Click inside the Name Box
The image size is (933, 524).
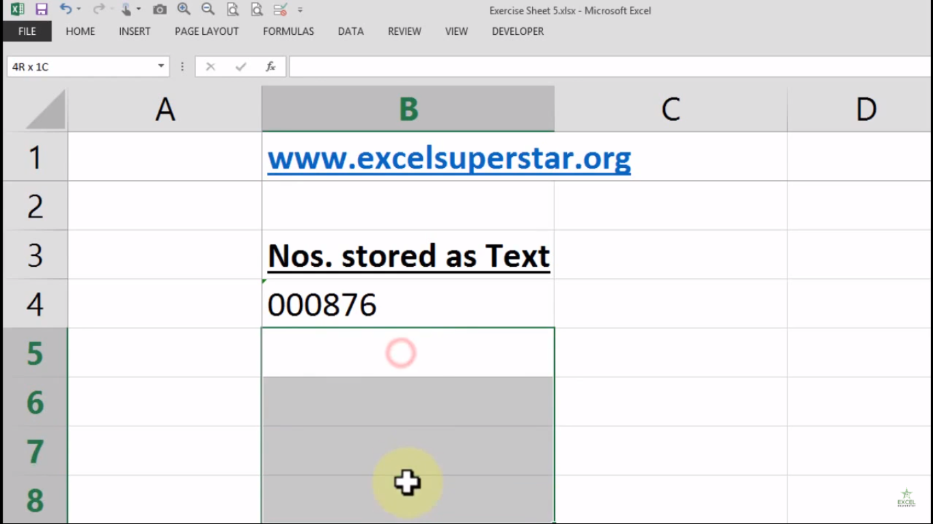(x=80, y=67)
